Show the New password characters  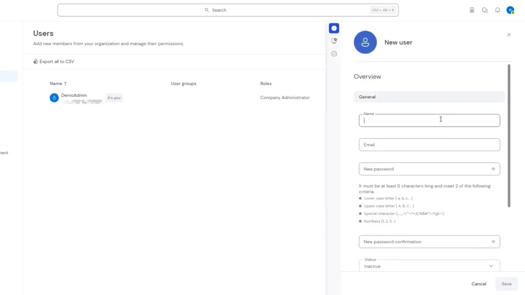click(x=493, y=169)
